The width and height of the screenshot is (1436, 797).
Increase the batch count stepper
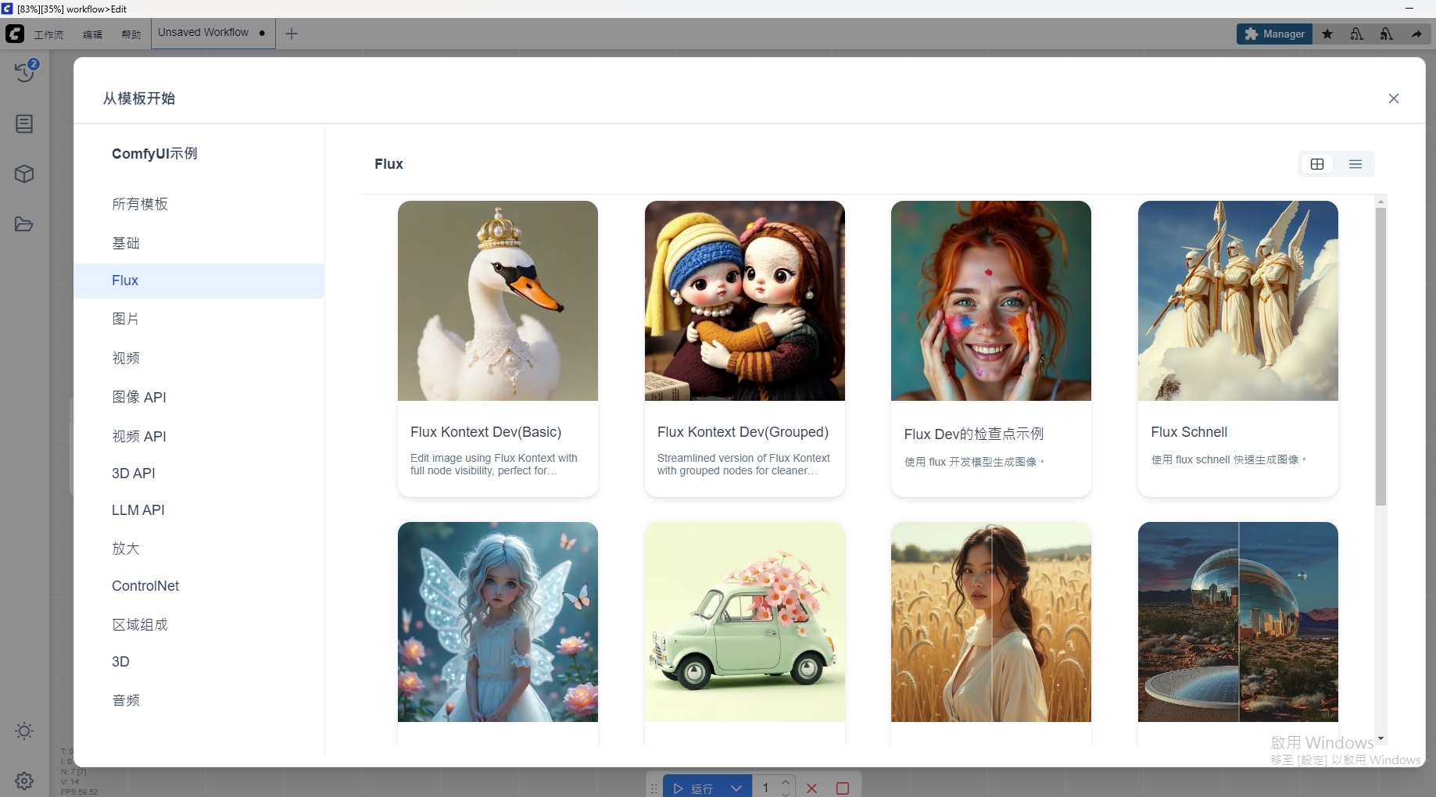click(x=786, y=782)
